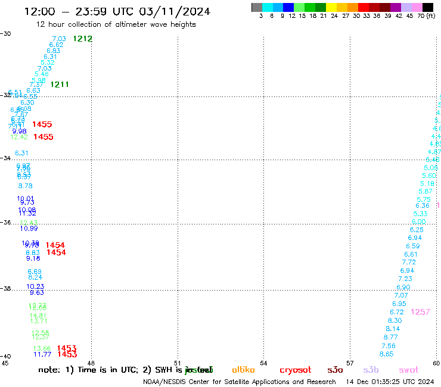
Task: Click the latitude axis label '-38'
Action: [5, 289]
